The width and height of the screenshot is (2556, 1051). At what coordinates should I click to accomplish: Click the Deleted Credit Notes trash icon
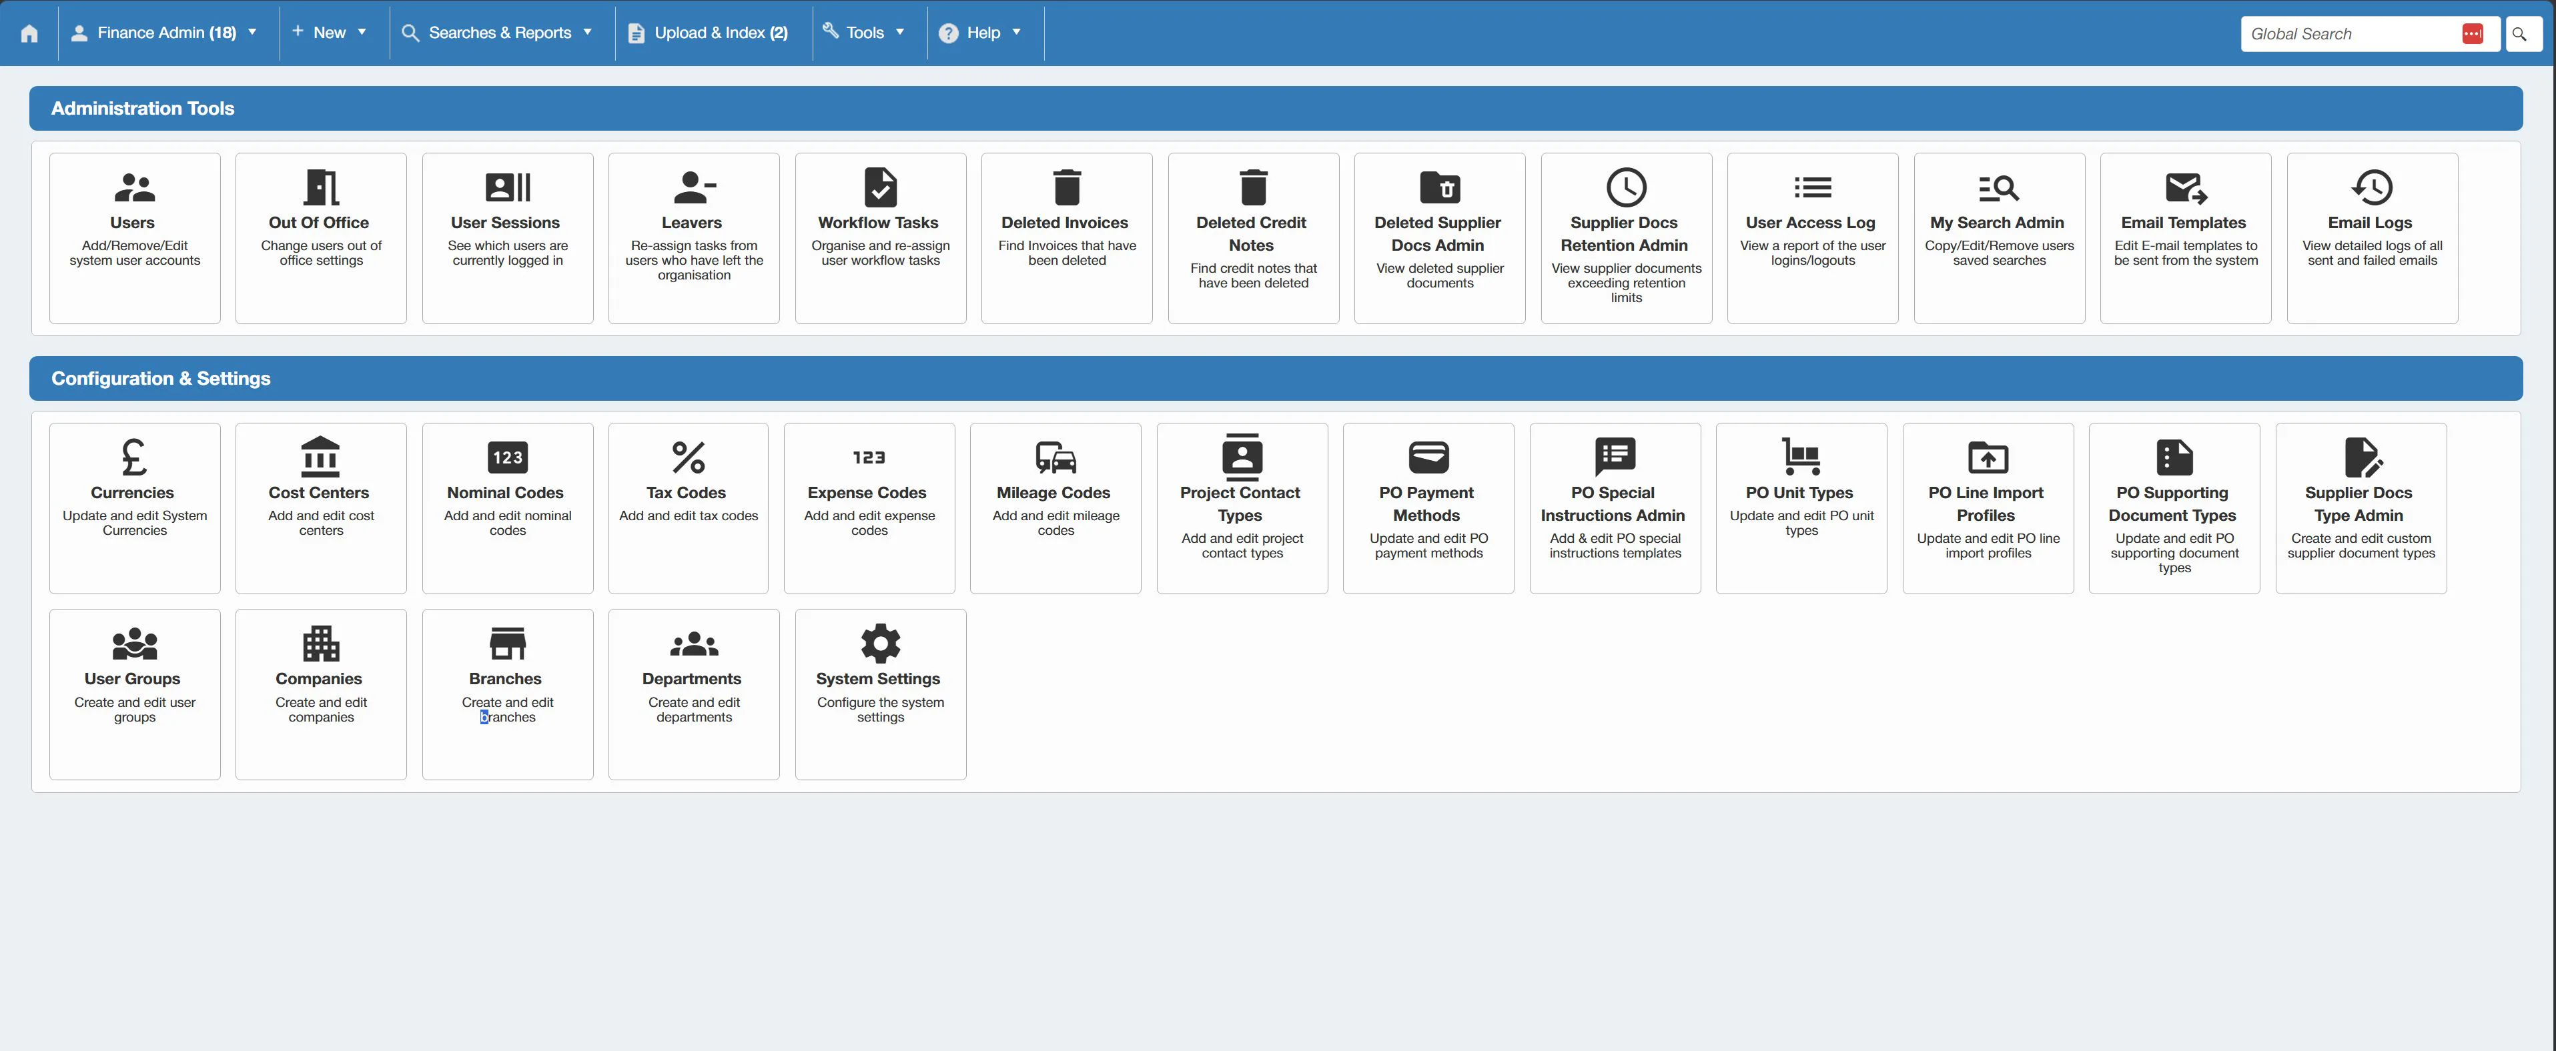(1253, 187)
